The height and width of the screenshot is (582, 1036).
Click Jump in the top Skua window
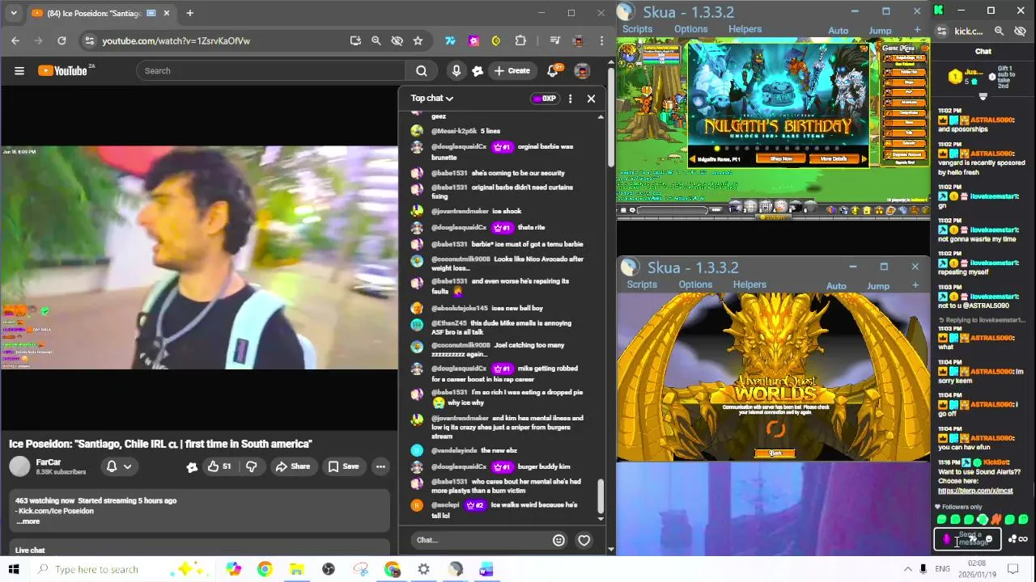[880, 31]
